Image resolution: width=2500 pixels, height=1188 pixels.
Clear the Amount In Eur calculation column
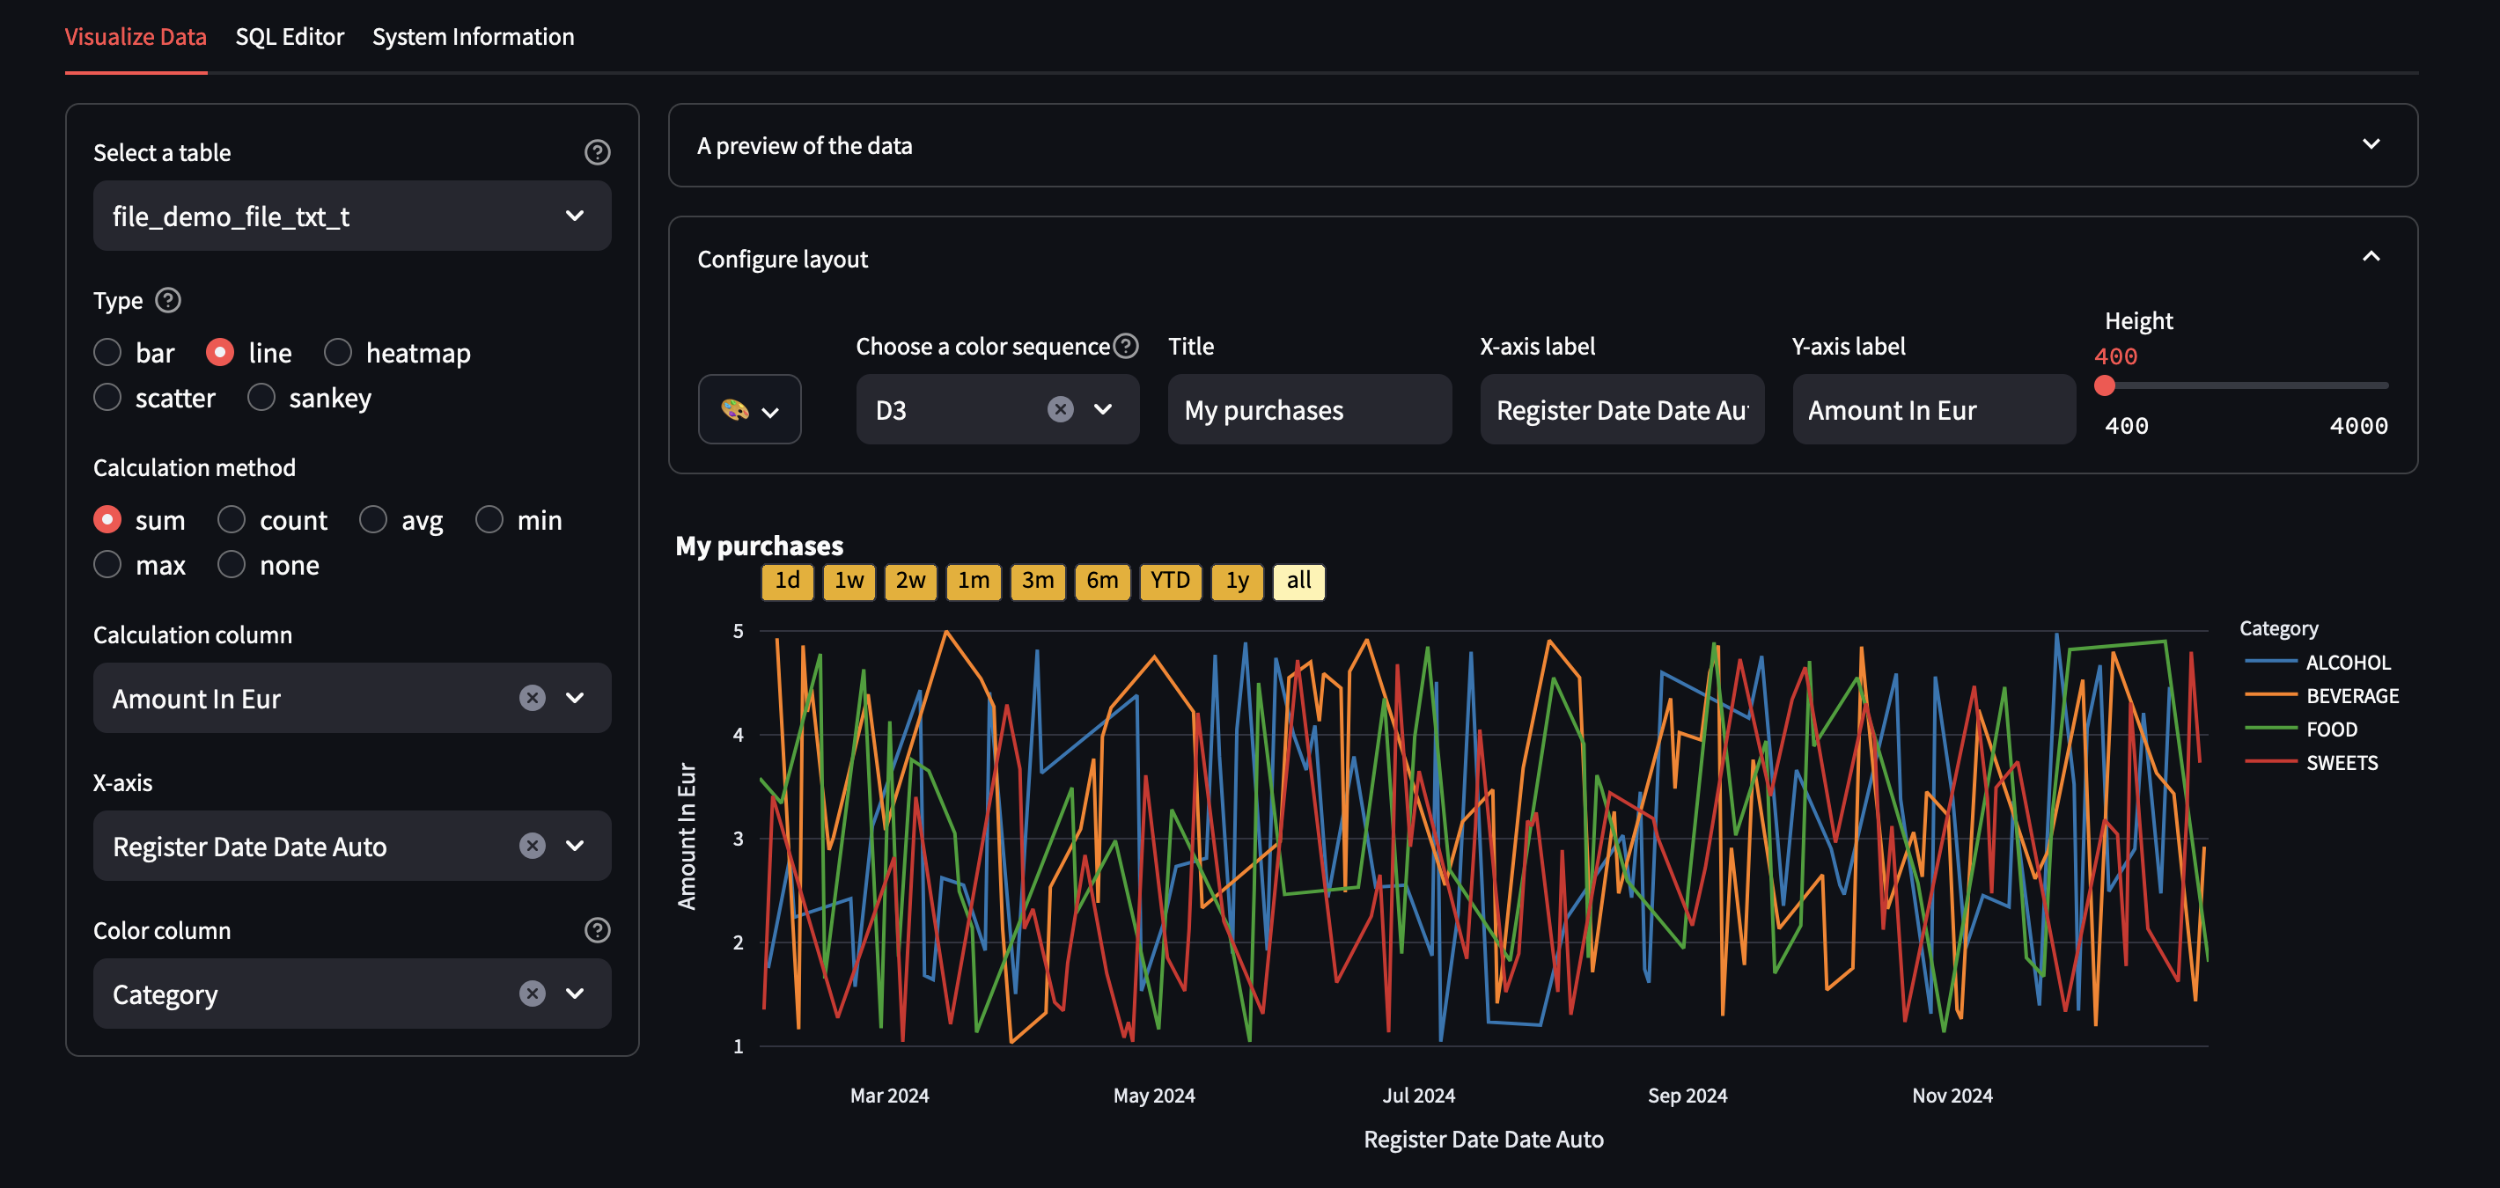coord(532,698)
